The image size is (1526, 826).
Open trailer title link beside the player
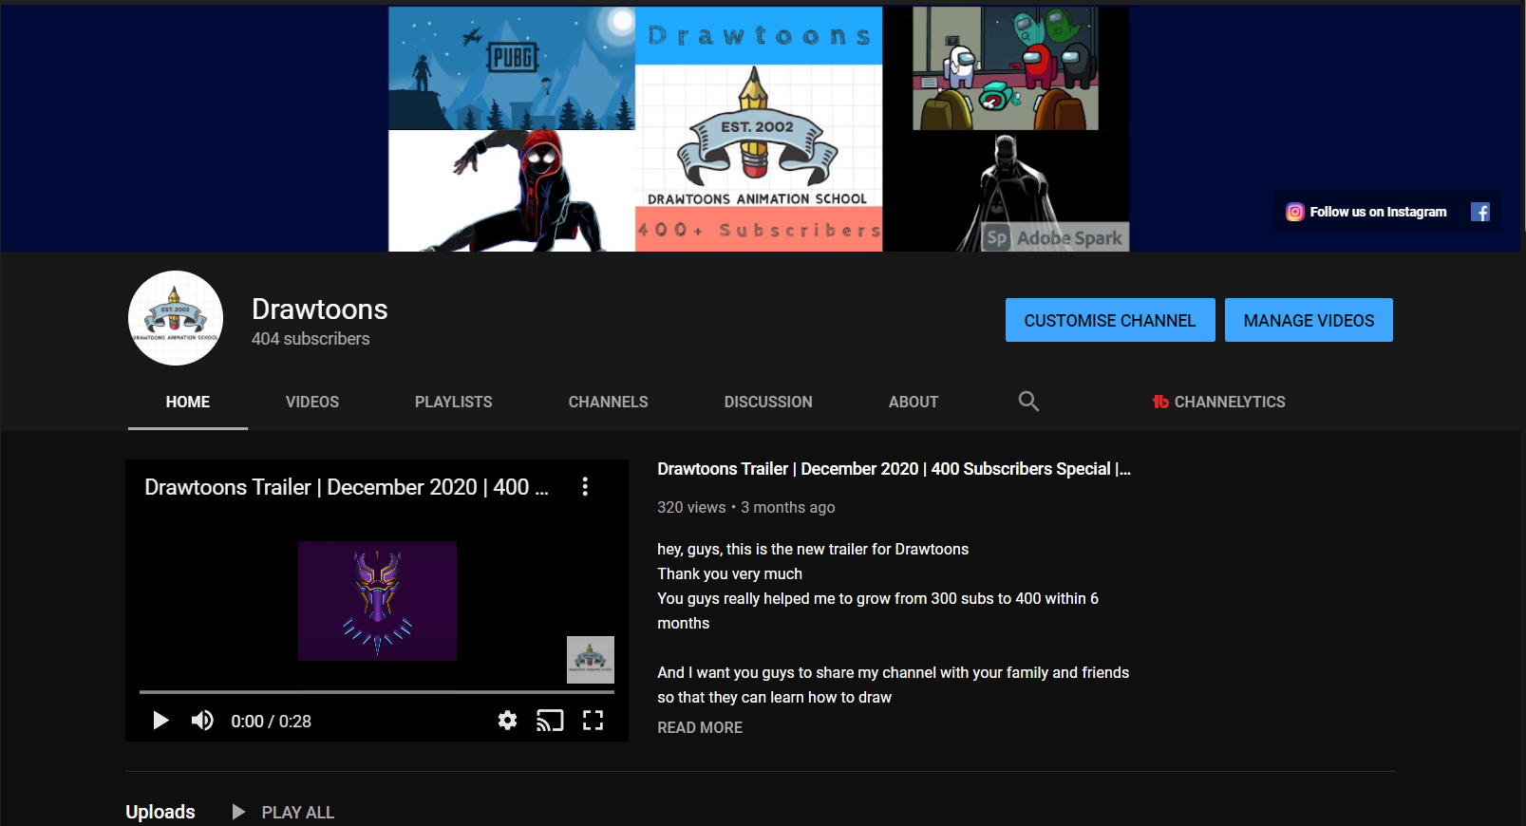point(894,469)
